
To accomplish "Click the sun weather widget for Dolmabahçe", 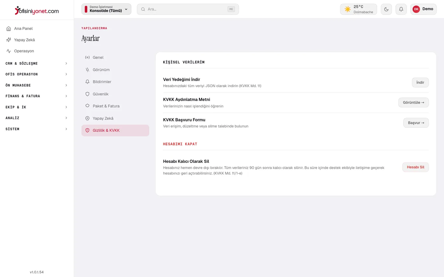I will pyautogui.click(x=359, y=9).
